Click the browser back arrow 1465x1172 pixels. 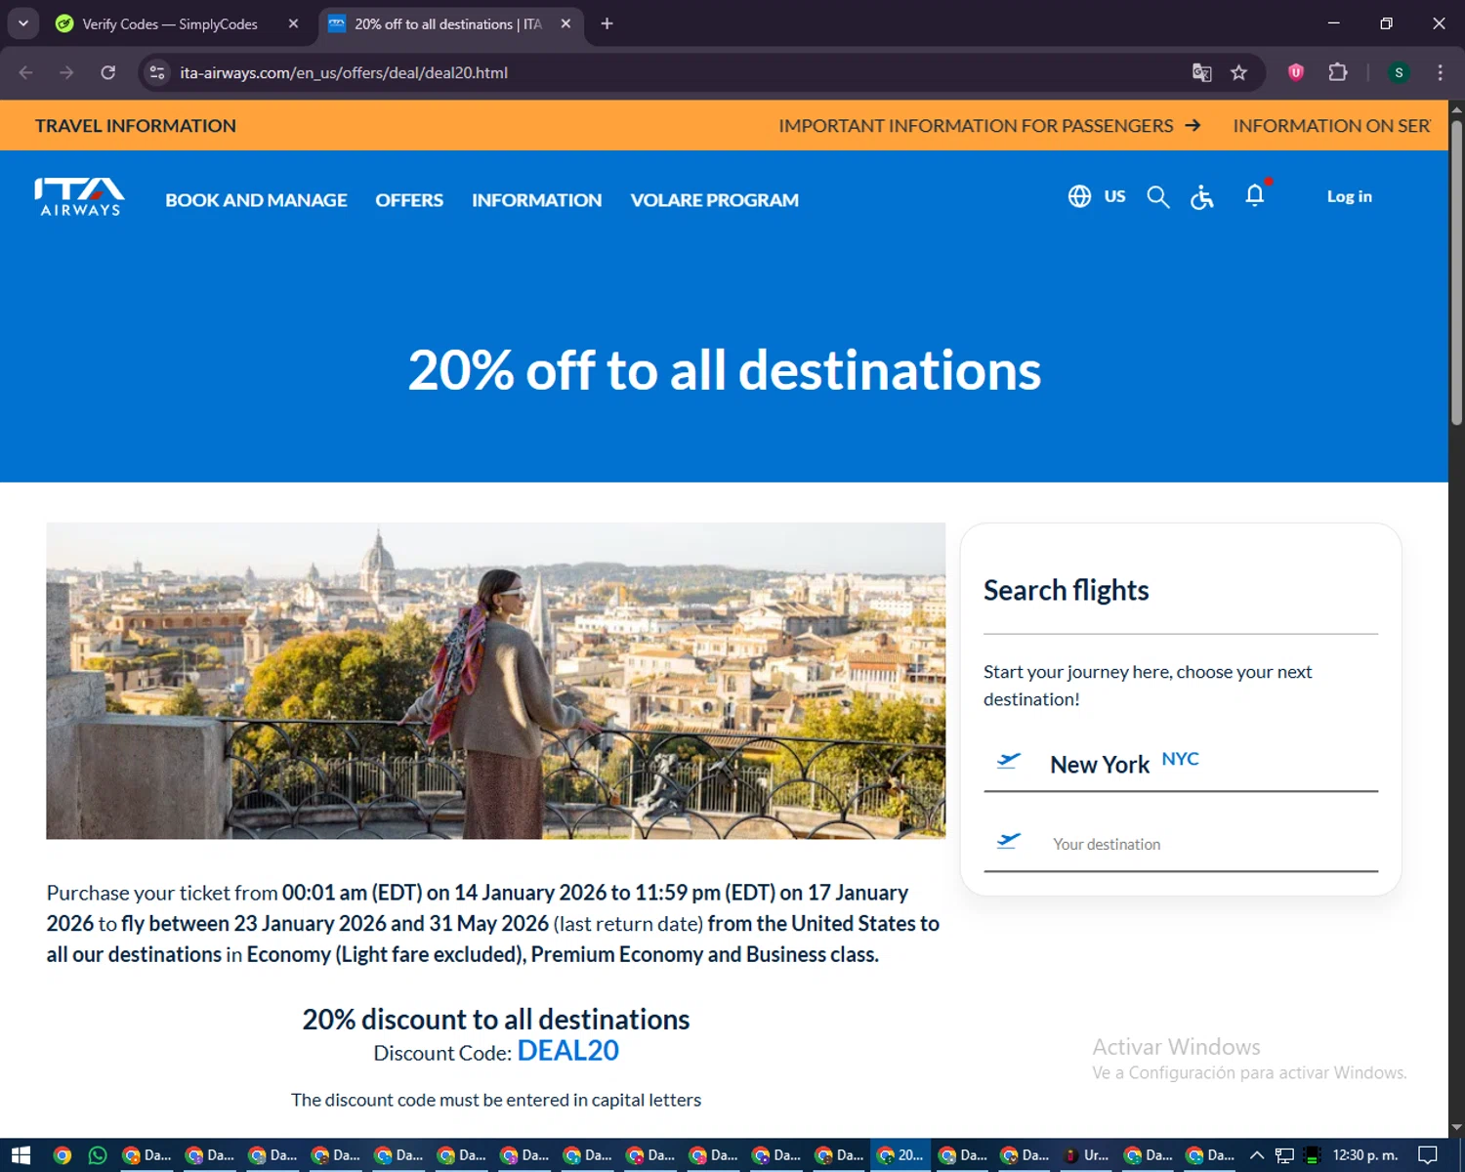26,72
